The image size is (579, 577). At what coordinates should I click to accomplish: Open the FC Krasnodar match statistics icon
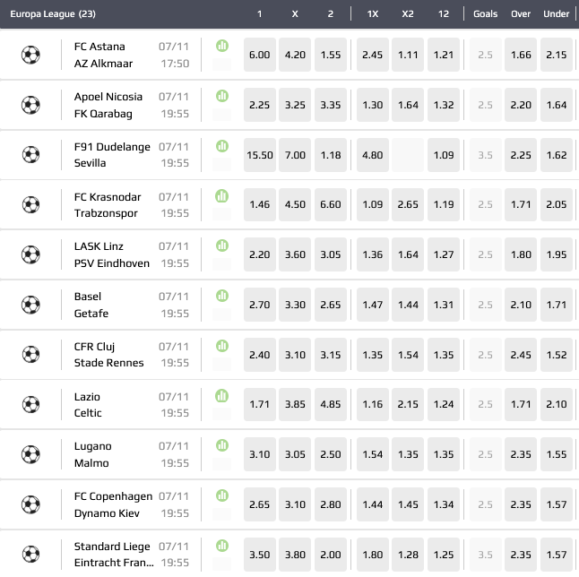tap(222, 196)
